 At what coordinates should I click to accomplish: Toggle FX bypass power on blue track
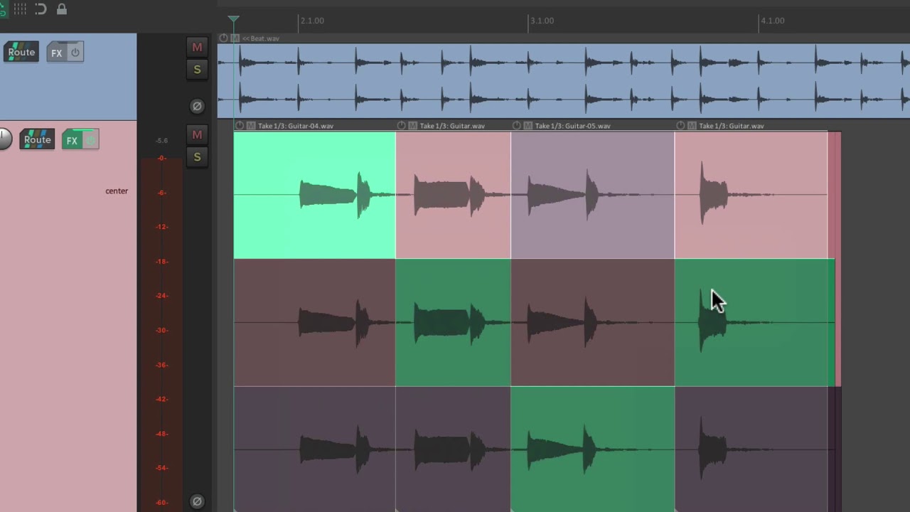tap(75, 53)
